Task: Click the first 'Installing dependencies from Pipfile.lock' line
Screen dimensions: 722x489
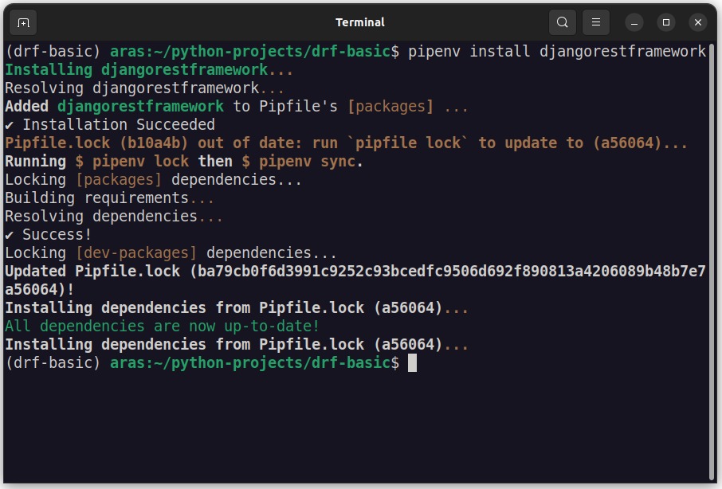Action: coord(237,308)
